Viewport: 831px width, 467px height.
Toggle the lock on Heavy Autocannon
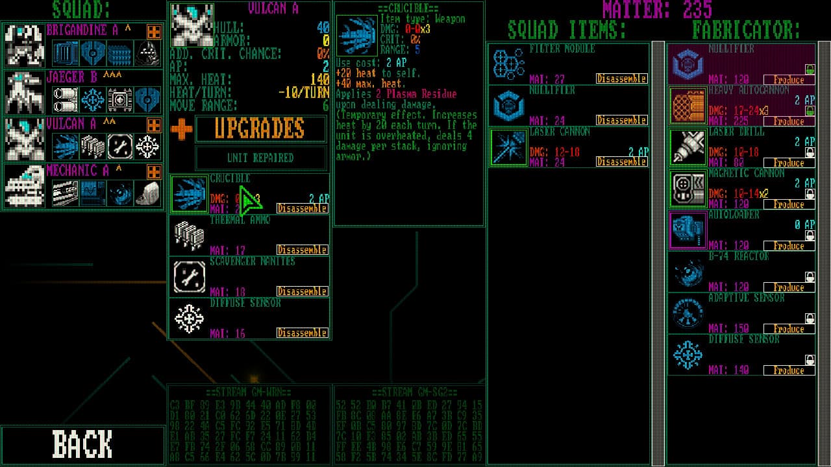pos(810,111)
